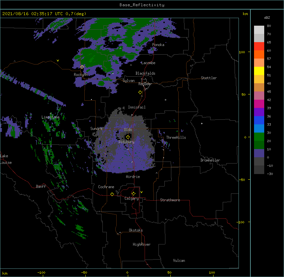The image size is (284, 277).
Task: Click the white plus marker north of Drumheller
Action: [202, 123]
